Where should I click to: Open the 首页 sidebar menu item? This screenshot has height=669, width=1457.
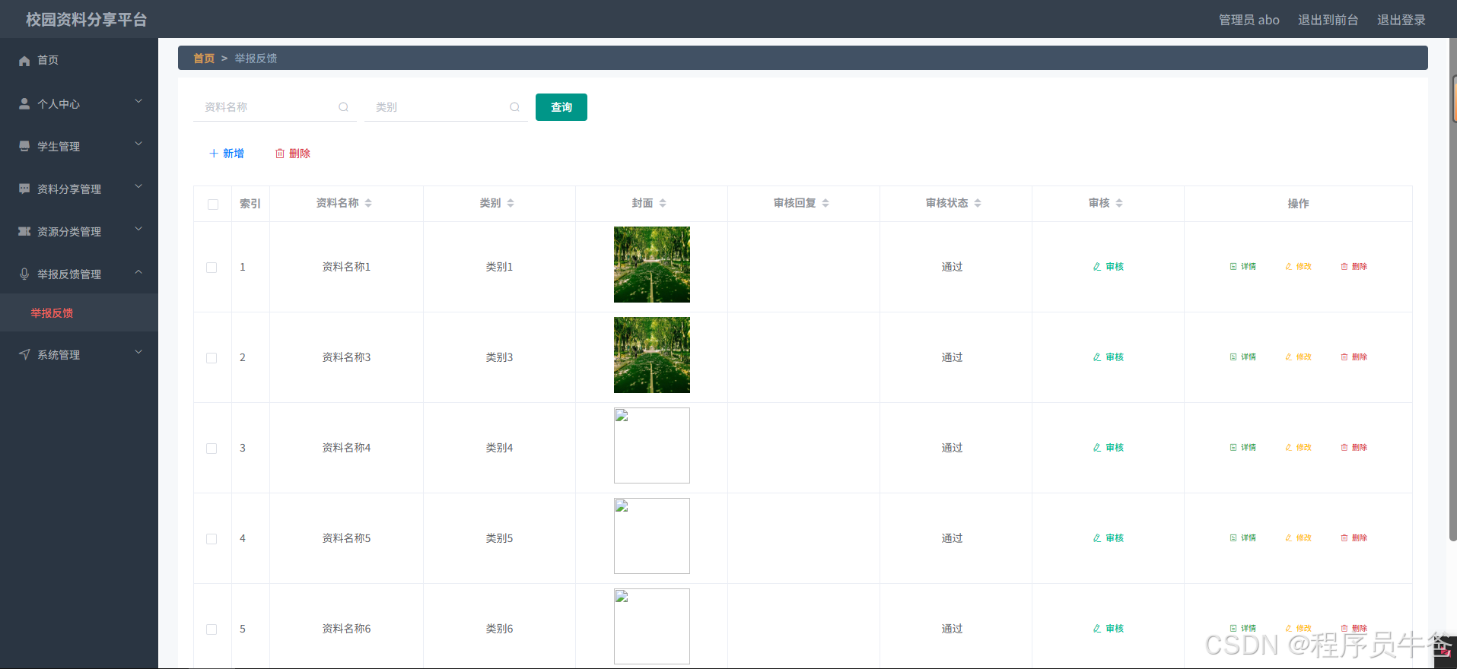coord(79,60)
